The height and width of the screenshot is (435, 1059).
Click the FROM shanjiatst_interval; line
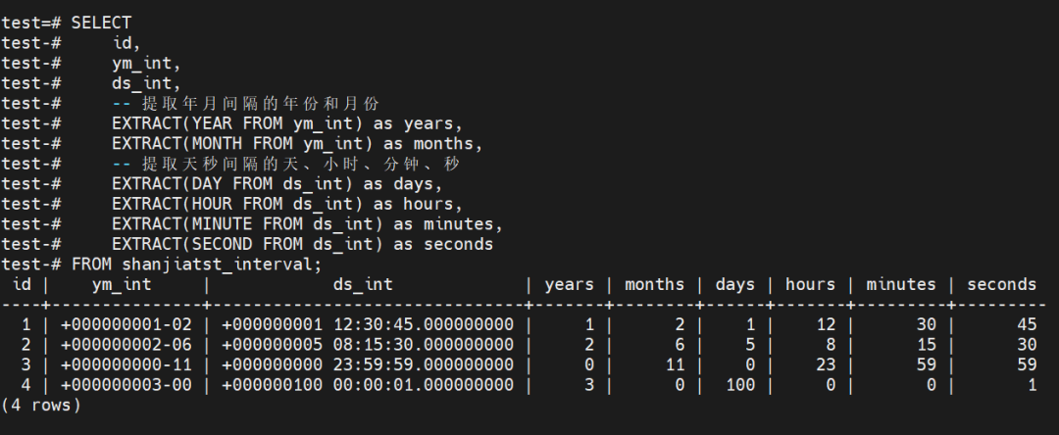tap(197, 265)
